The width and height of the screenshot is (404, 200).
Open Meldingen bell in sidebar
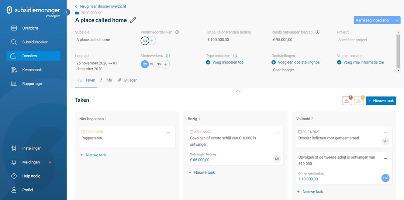(x=14, y=162)
